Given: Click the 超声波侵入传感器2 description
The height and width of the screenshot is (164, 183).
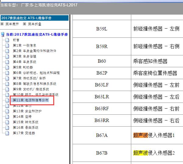Looking at the screenshot, I should coord(154,153).
